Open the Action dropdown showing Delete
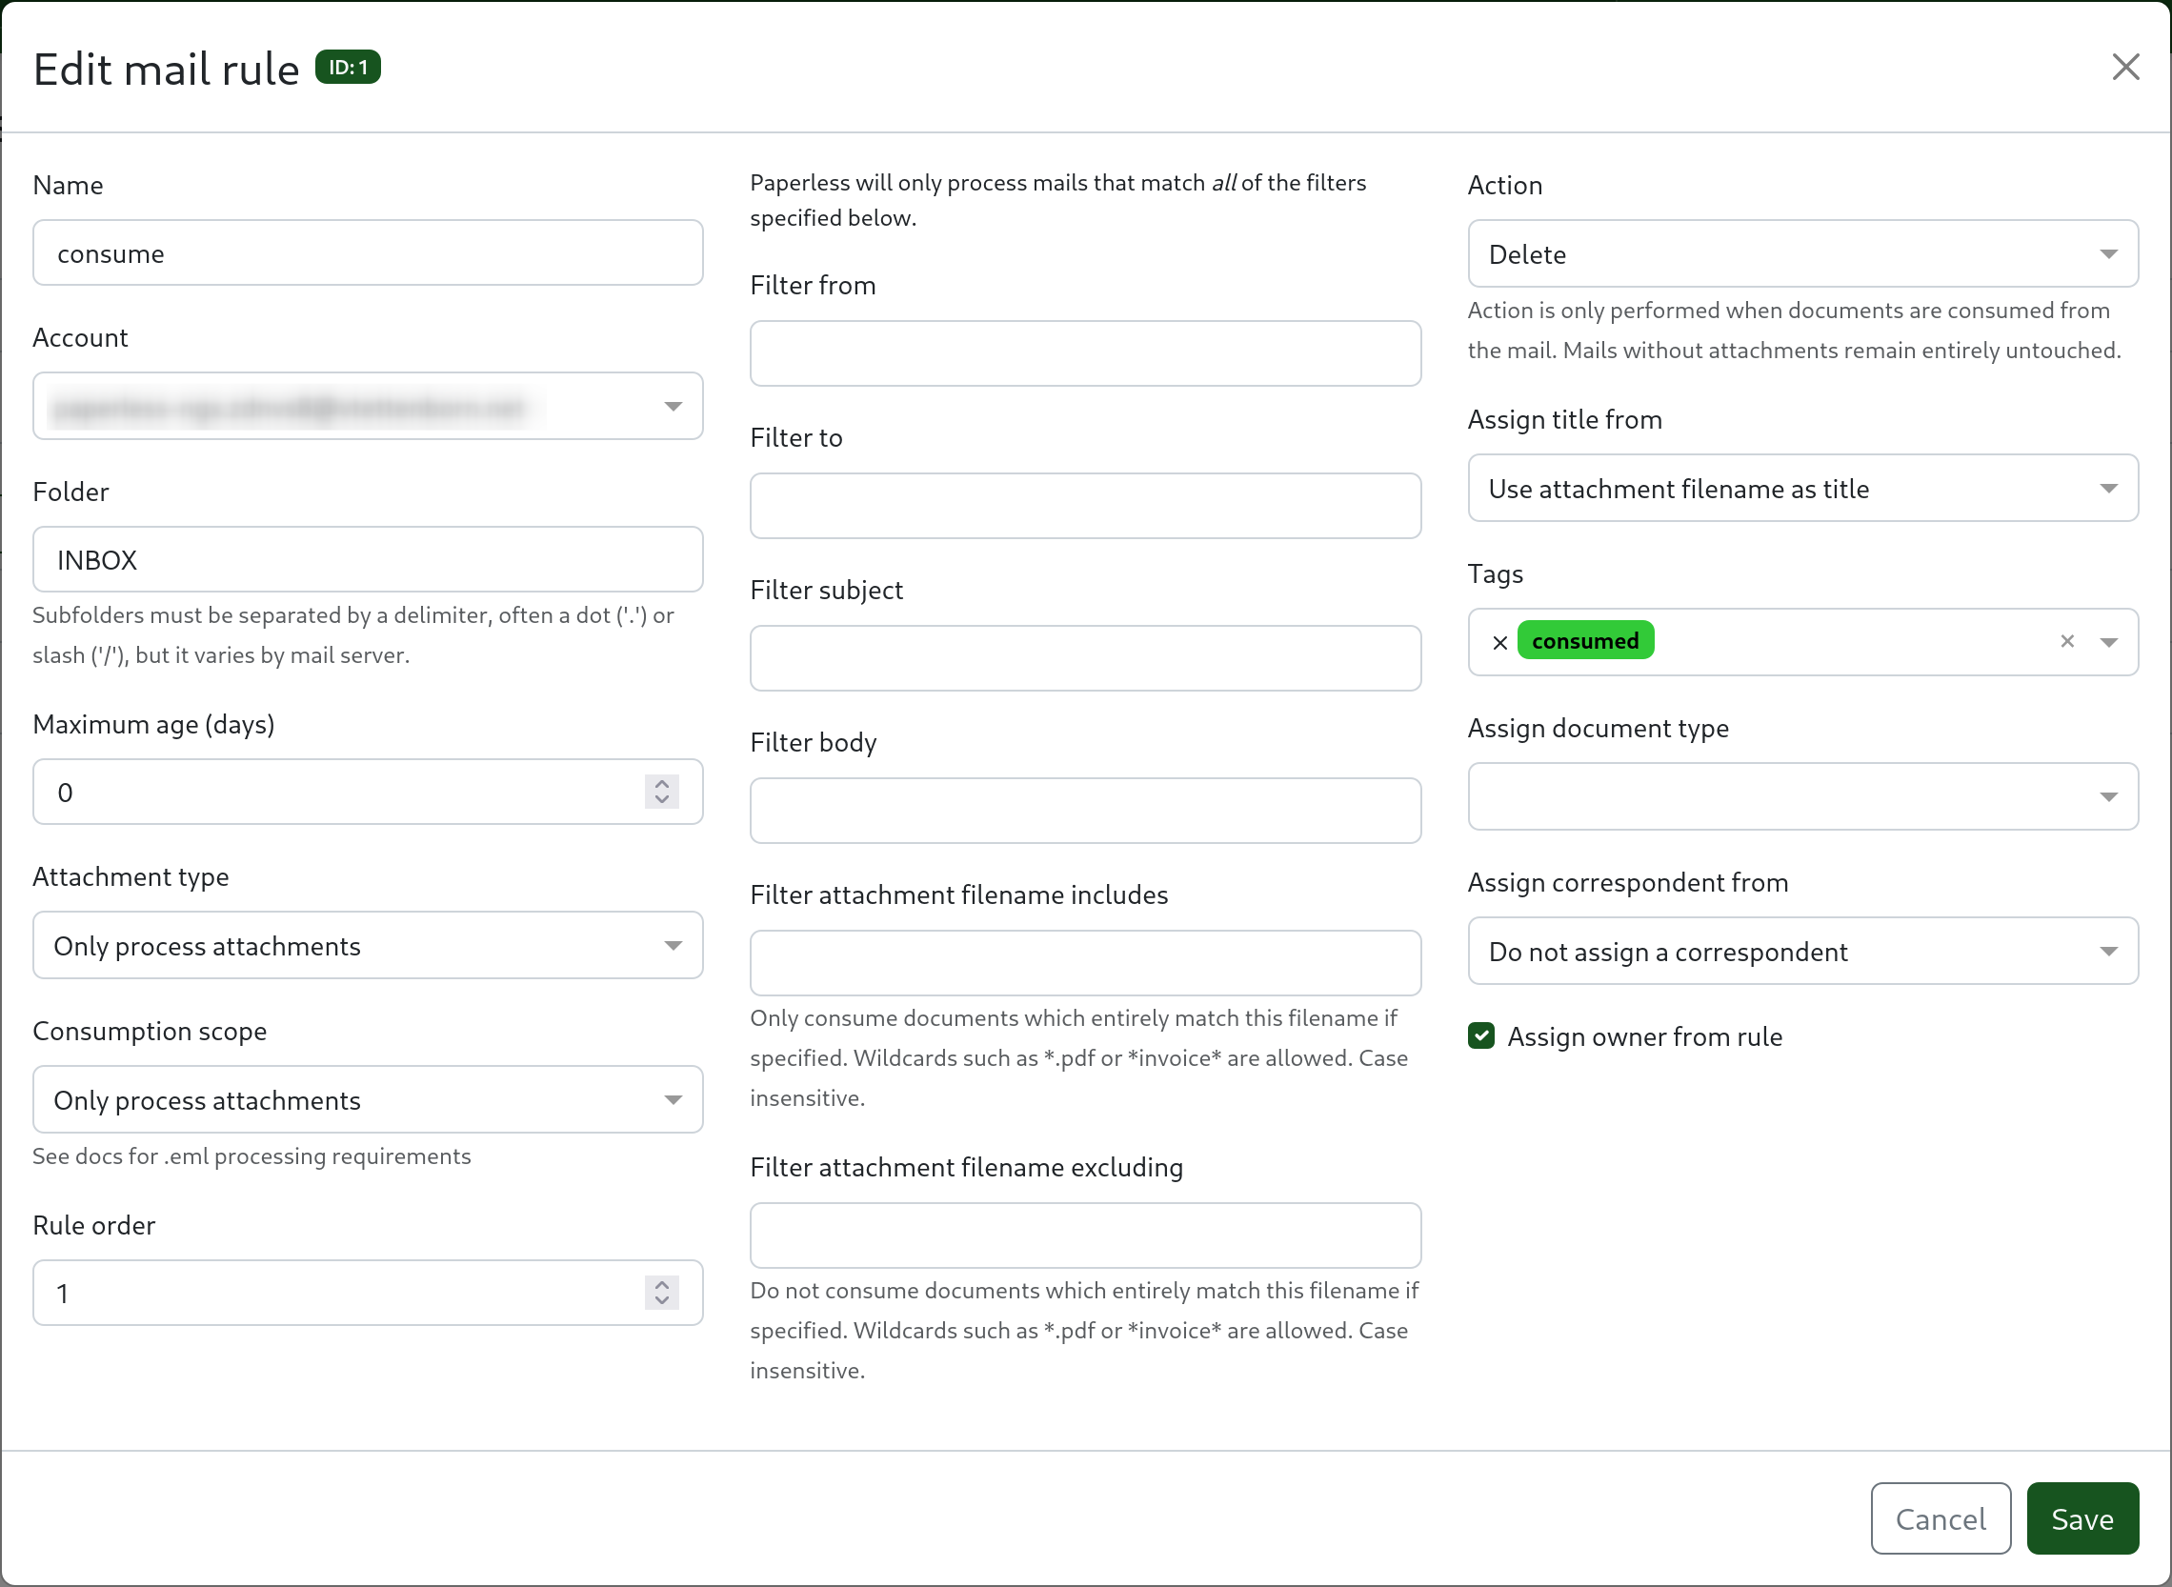The height and width of the screenshot is (1587, 2172). tap(1803, 253)
